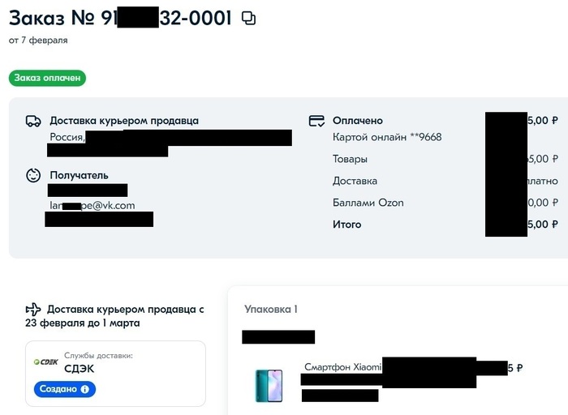Open the Смартфон Xiaomi product link
This screenshot has height=415, width=568.
click(x=342, y=367)
